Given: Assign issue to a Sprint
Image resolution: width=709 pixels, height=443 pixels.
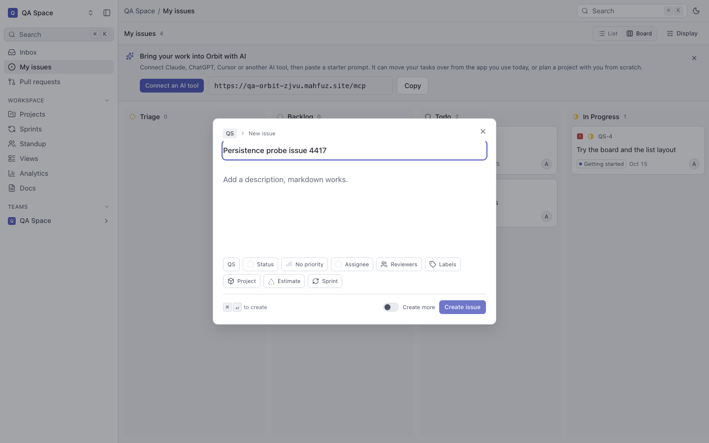Looking at the screenshot, I should point(325,281).
